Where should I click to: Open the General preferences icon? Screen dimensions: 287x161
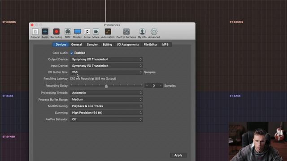pos(35,33)
